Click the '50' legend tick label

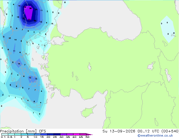pyautogui.click(x=87, y=137)
